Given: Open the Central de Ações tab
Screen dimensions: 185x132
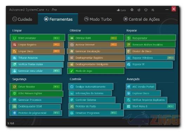Looking at the screenshot, I should point(141,19).
